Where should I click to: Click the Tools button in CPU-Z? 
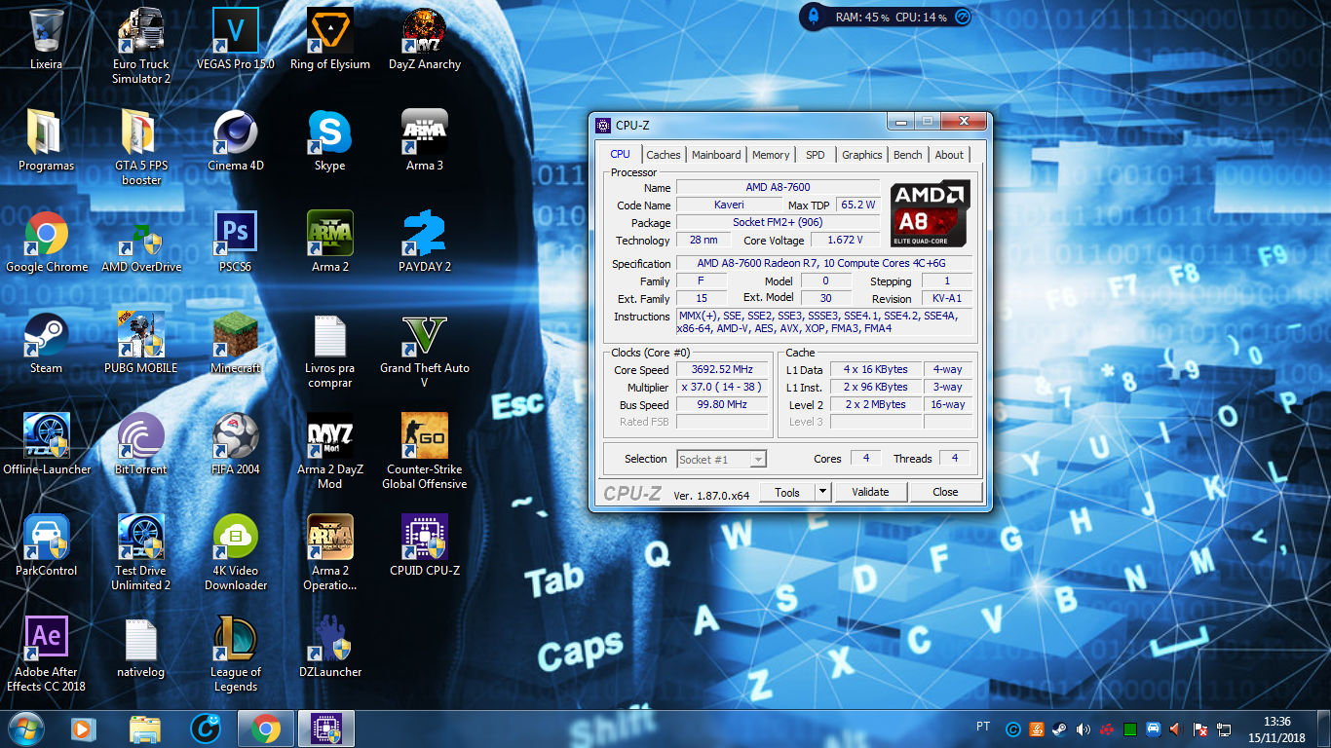tap(787, 492)
